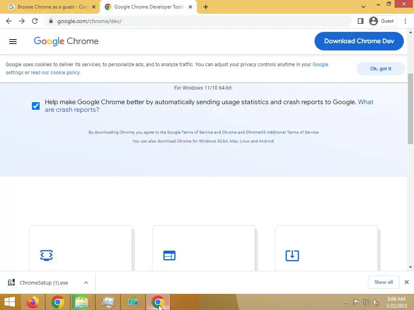Click Show all downloads button
This screenshot has width=414, height=310.
point(383,282)
